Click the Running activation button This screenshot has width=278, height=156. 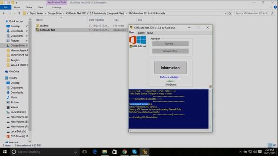coord(170,44)
